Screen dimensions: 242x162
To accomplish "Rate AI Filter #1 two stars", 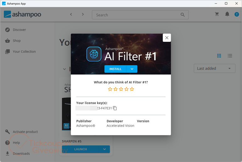I will (x=115, y=89).
